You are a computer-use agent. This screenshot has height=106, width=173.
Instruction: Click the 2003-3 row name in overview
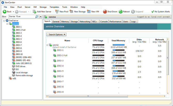[x=60, y=61]
